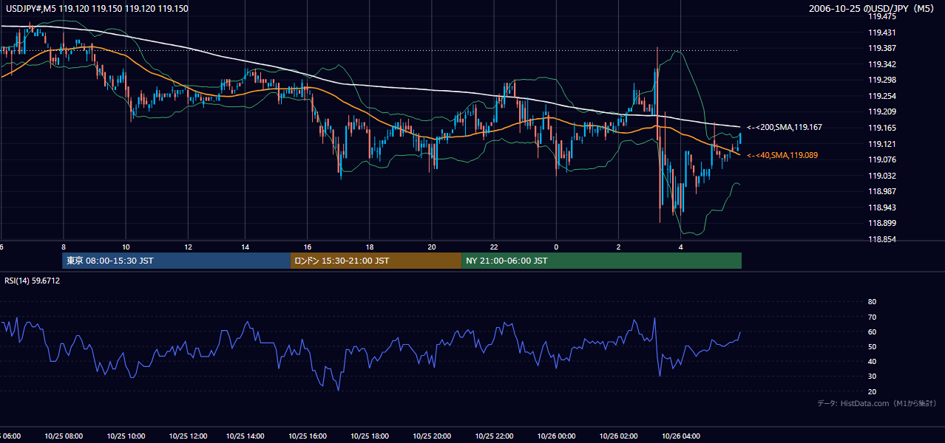
Task: Click hour tick 8 under the price chart
Action: pos(64,247)
